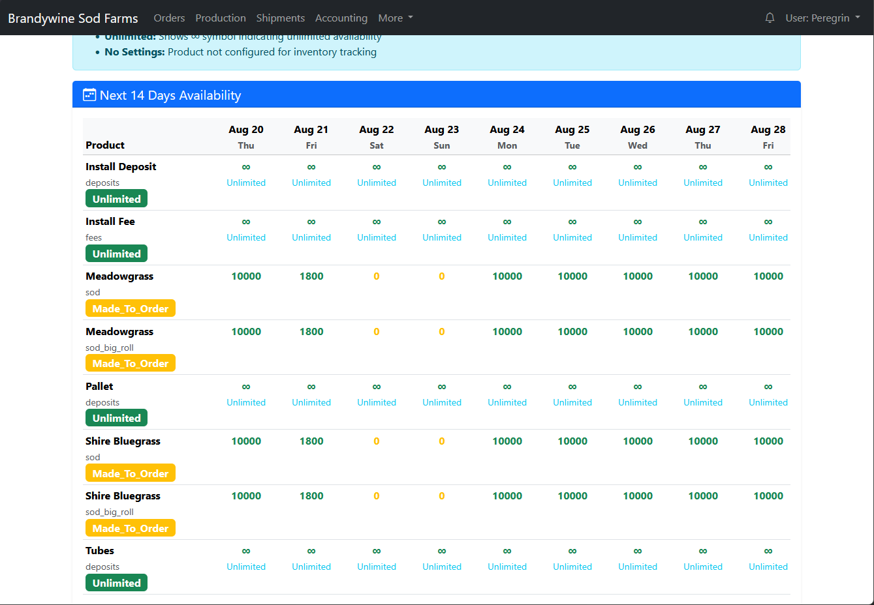Open the More dropdown menu
874x605 pixels.
pos(396,18)
